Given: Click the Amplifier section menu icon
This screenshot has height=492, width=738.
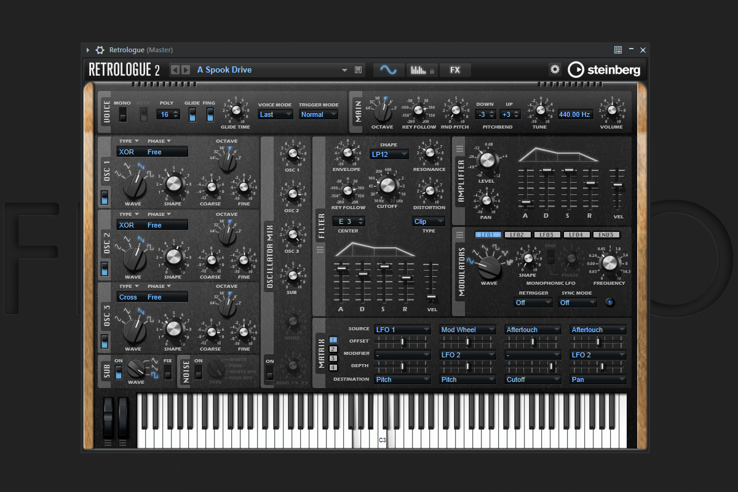Looking at the screenshot, I should point(460,148).
